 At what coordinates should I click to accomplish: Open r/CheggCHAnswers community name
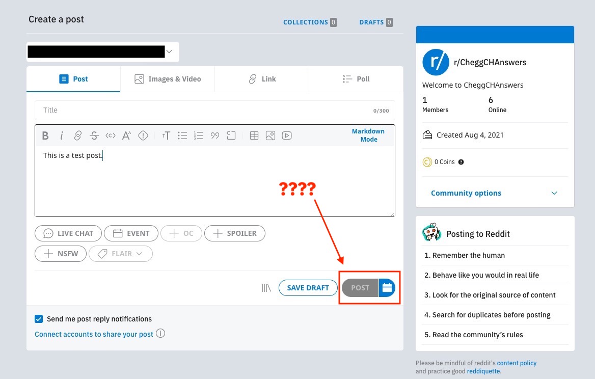tap(490, 62)
